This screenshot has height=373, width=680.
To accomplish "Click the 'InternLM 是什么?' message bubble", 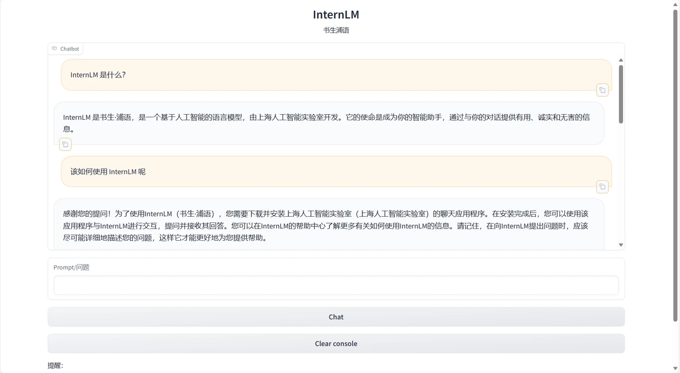I will [x=336, y=75].
